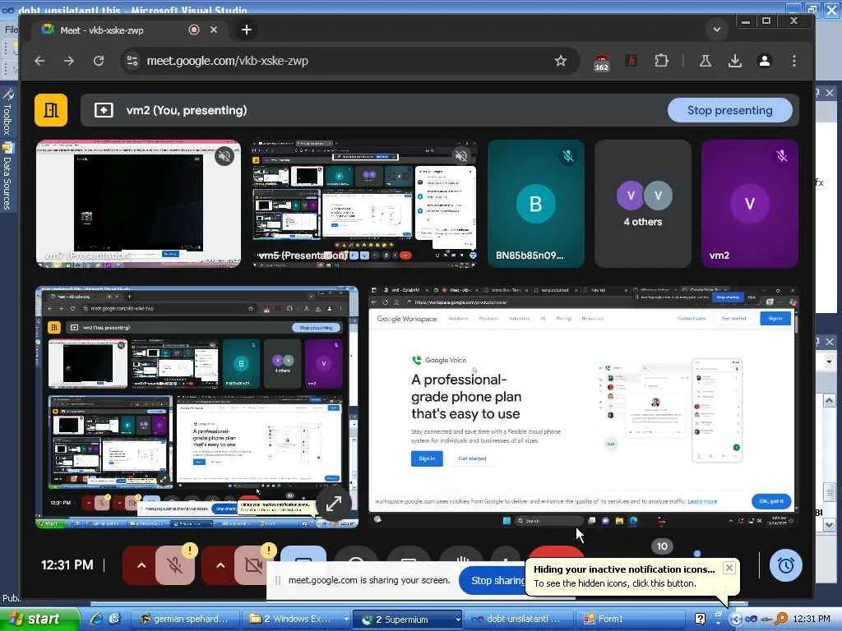Close the hidden icons notification balloon
This screenshot has height=631, width=842.
pos(729,568)
